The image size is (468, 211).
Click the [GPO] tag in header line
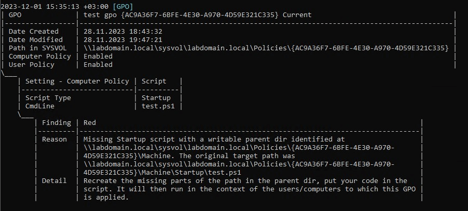click(x=122, y=6)
